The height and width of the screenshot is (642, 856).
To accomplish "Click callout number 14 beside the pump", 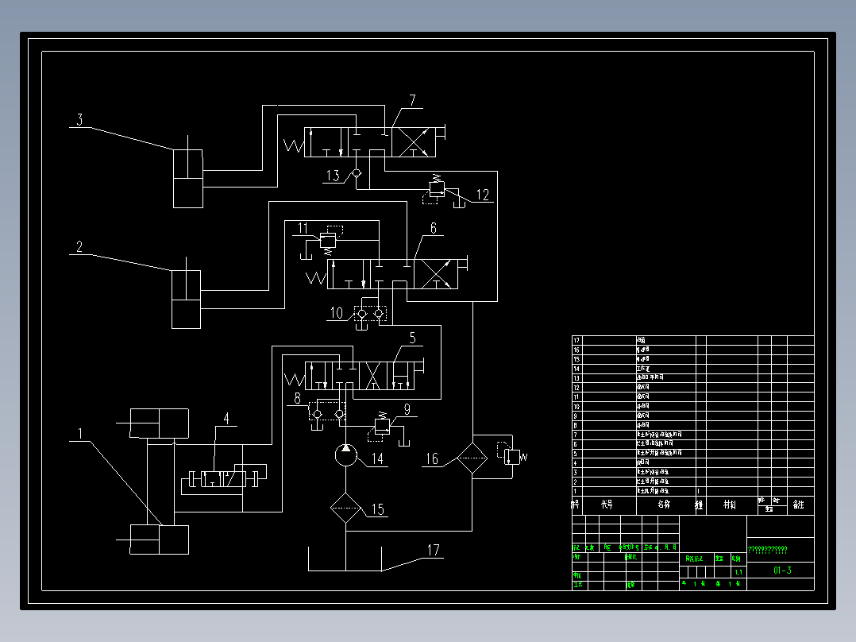I will [x=377, y=459].
